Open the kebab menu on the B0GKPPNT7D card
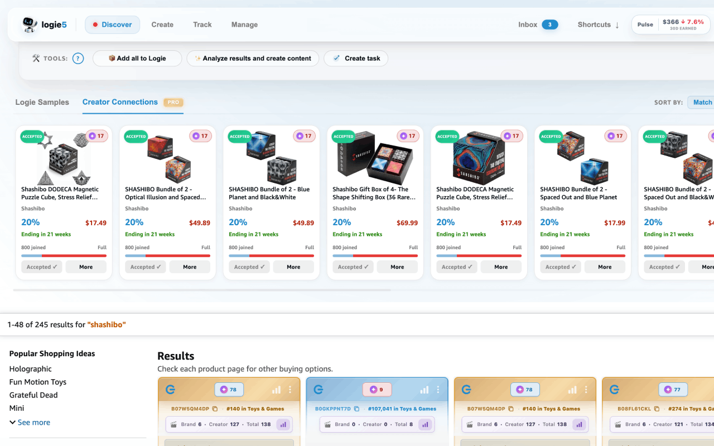 (438, 390)
